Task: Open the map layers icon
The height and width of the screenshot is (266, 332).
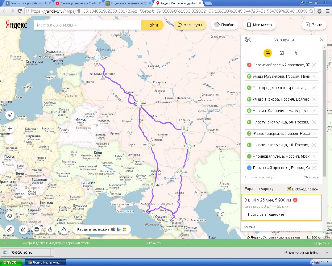Action: pyautogui.click(x=10, y=216)
